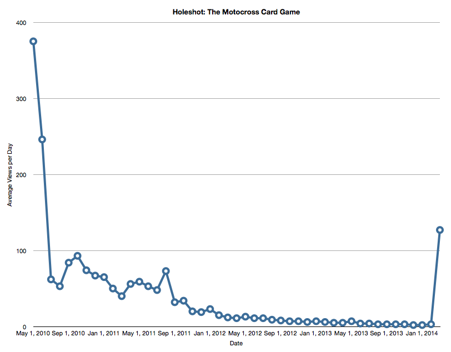Click the 'Sep 1, 2011' date label
Image resolution: width=451 pixels, height=352 pixels.
click(174, 333)
